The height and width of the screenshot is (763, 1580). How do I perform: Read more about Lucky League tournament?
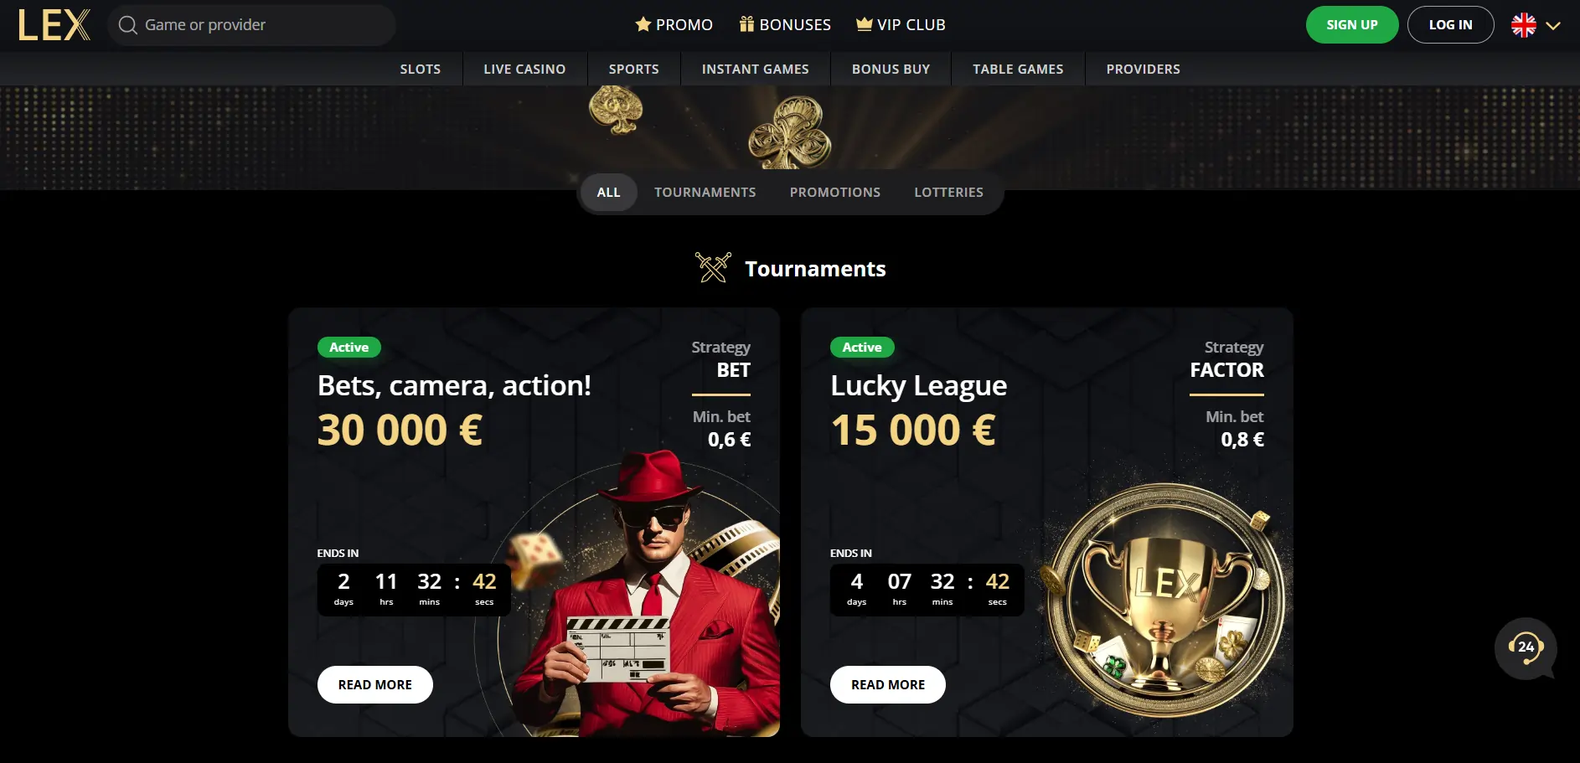point(888,685)
